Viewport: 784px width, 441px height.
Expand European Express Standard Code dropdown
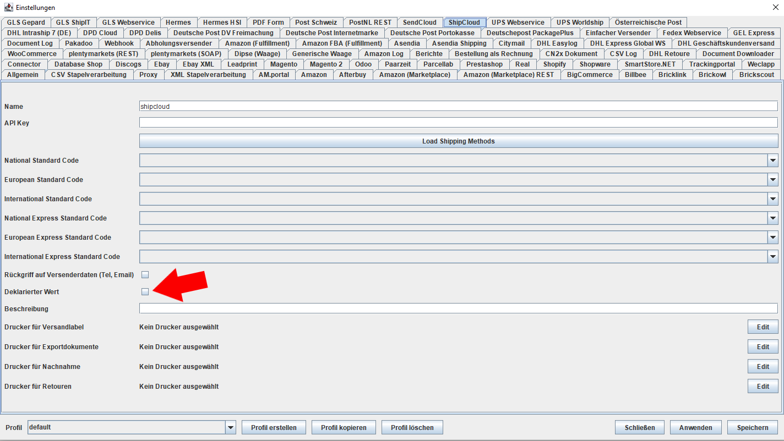[x=773, y=238]
